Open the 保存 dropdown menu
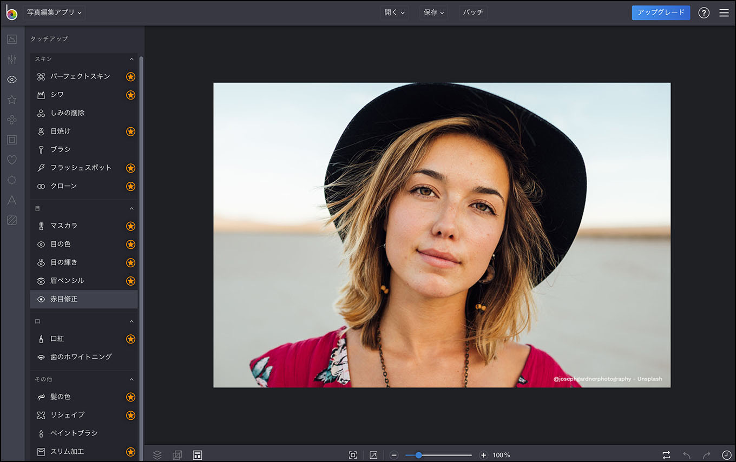The height and width of the screenshot is (462, 736). pyautogui.click(x=433, y=12)
